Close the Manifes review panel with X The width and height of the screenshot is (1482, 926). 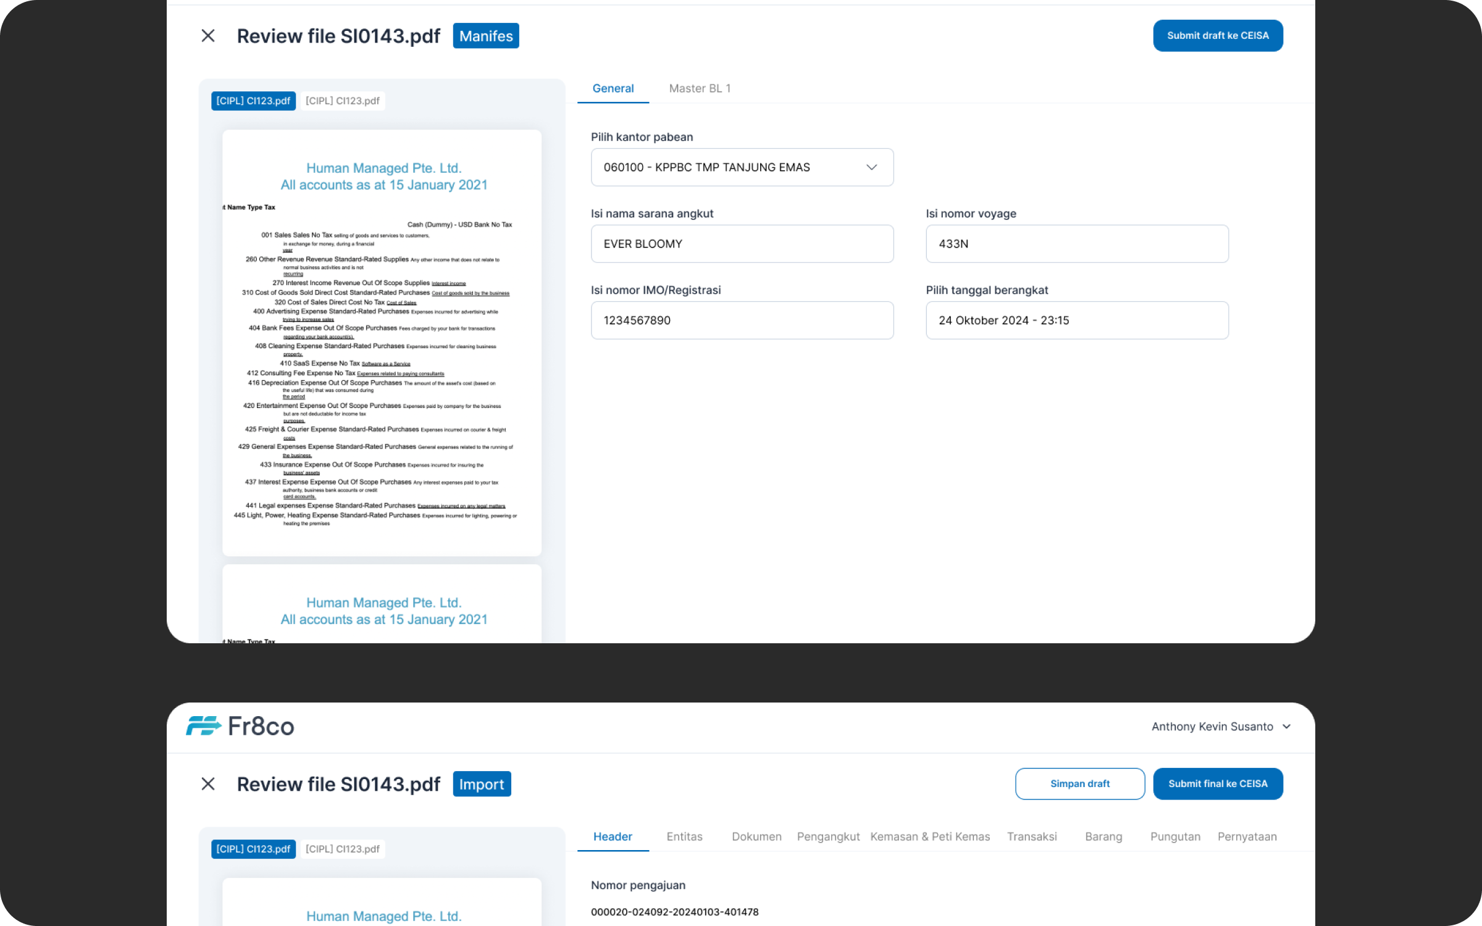(x=208, y=36)
